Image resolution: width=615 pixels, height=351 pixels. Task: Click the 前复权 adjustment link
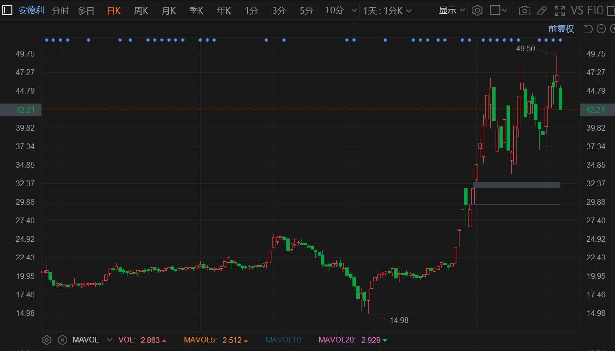(x=561, y=29)
